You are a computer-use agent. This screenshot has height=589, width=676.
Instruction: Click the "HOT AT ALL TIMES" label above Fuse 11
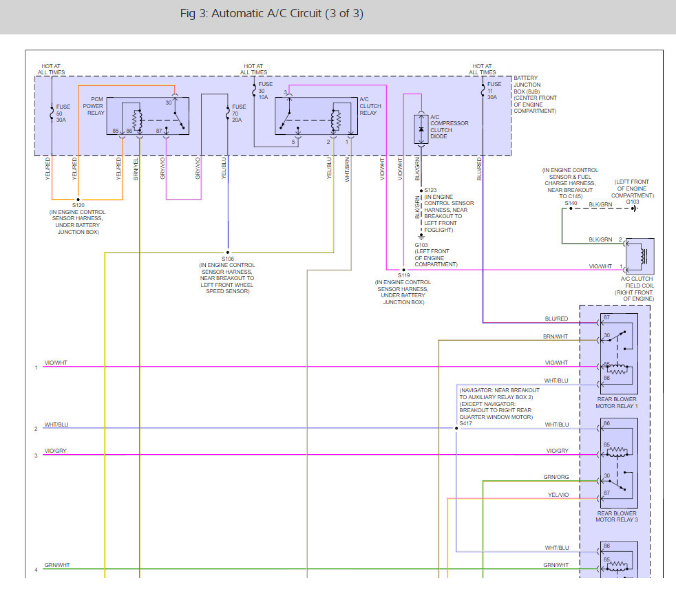(483, 69)
